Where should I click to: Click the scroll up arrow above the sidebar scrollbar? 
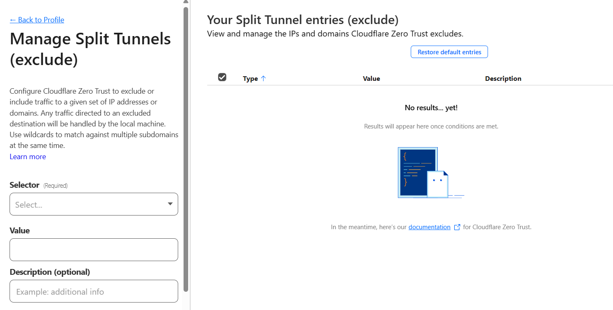(186, 2)
